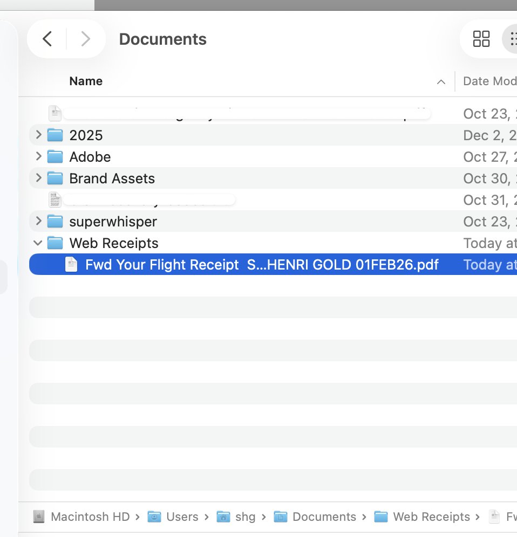This screenshot has width=517, height=537.
Task: Click the first redacted file icon dated Oct 23
Action: [x=55, y=113]
